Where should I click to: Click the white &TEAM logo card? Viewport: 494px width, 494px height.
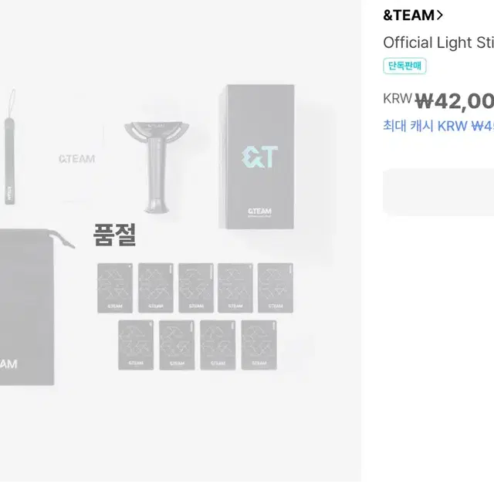click(x=76, y=160)
